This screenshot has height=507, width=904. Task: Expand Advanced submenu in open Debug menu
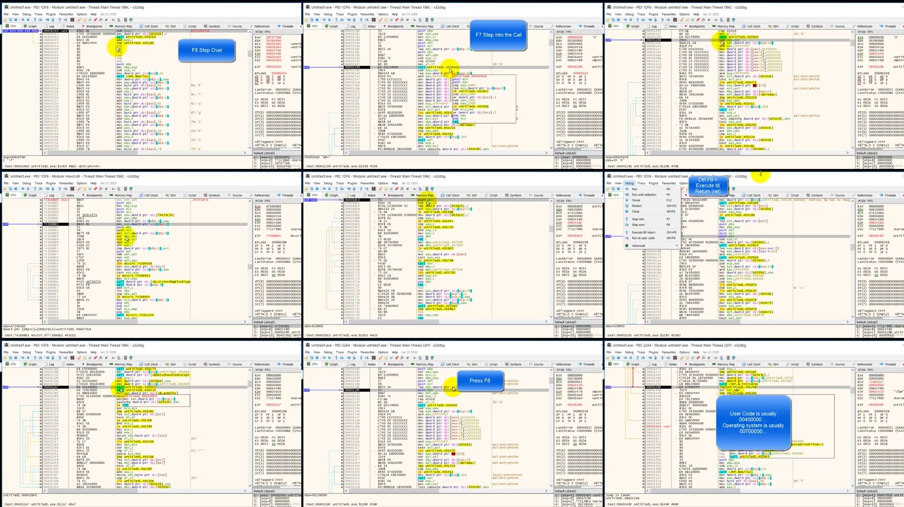tap(652, 246)
